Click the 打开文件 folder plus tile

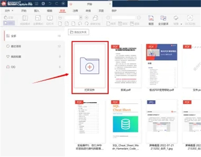click(90, 66)
